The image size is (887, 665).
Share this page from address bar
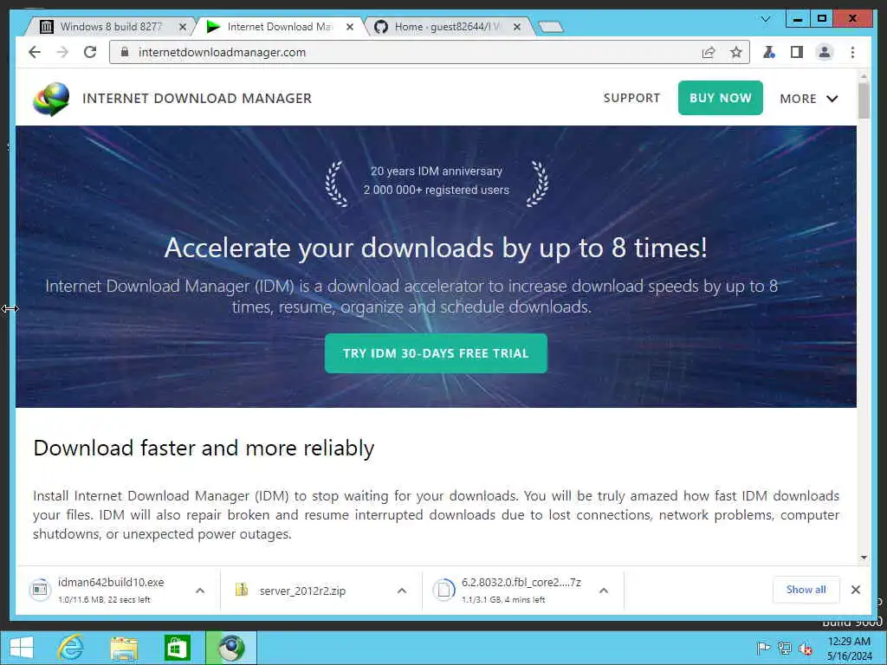709,53
